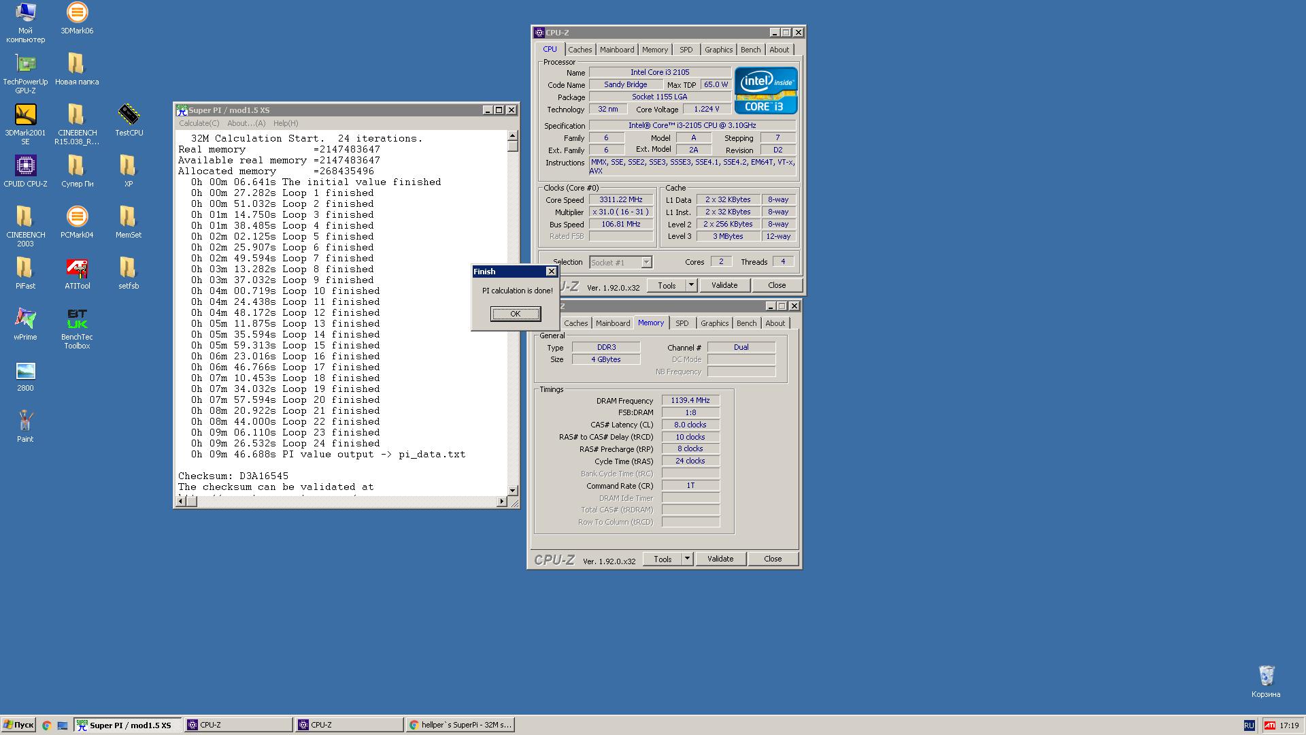Viewport: 1306px width, 735px height.
Task: Click Super PI horizontal scroll left arrow
Action: point(181,502)
